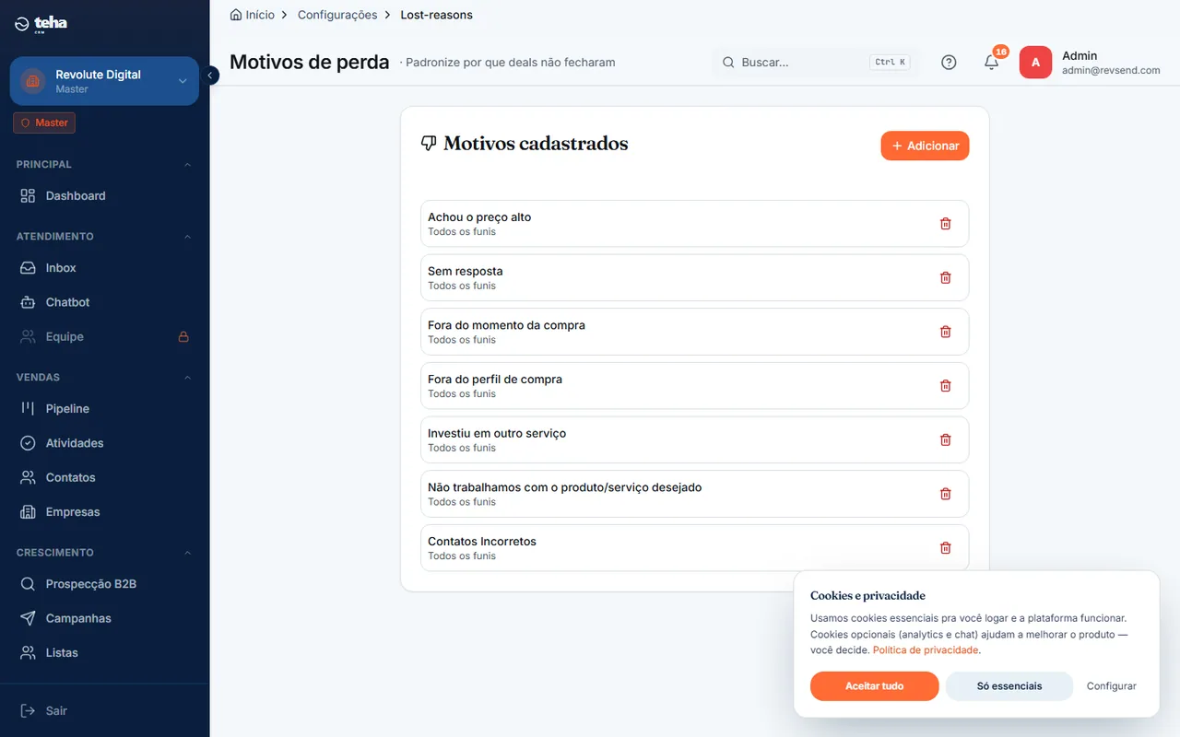Delete the "Achou o preço alto" reason
This screenshot has height=737, width=1180.
945,224
